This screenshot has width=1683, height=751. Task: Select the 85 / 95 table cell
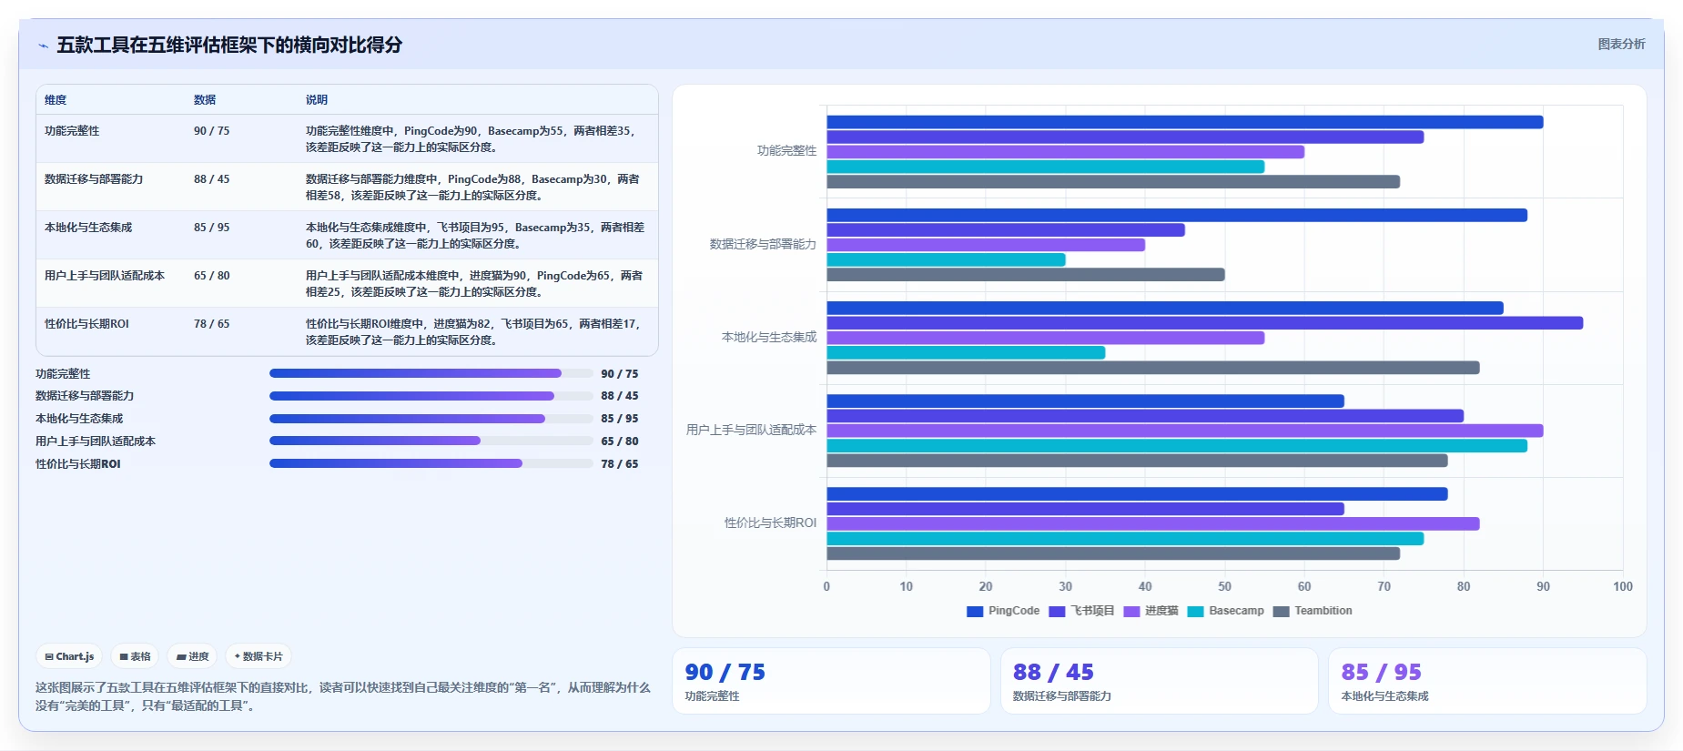pyautogui.click(x=211, y=228)
